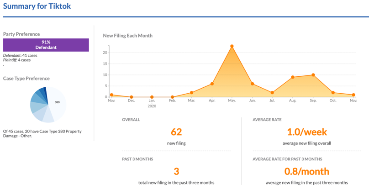Click the January 2020 data point
The width and height of the screenshot is (369, 191).
[x=152, y=97]
